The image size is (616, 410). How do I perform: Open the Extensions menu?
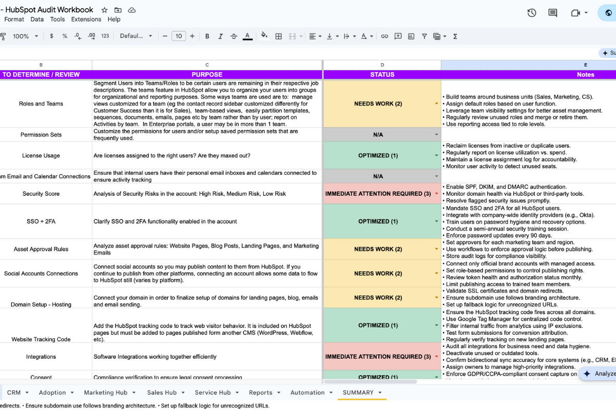(86, 19)
